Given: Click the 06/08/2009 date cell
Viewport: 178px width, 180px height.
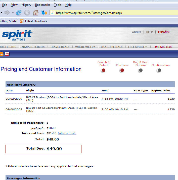Looking at the screenshot, I should click(x=14, y=110).
